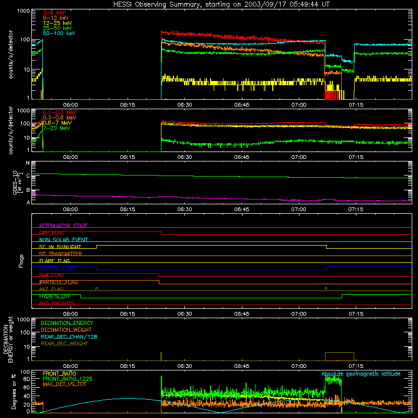Click the top plot counts/s/detector axis label

10,54
